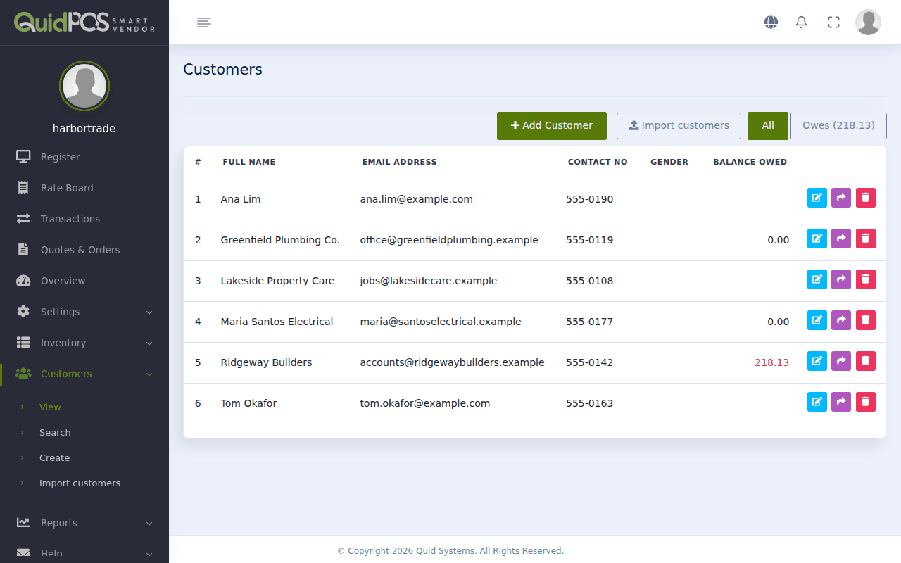The height and width of the screenshot is (563, 901).
Task: Expand the Inventory menu
Action: pos(84,343)
